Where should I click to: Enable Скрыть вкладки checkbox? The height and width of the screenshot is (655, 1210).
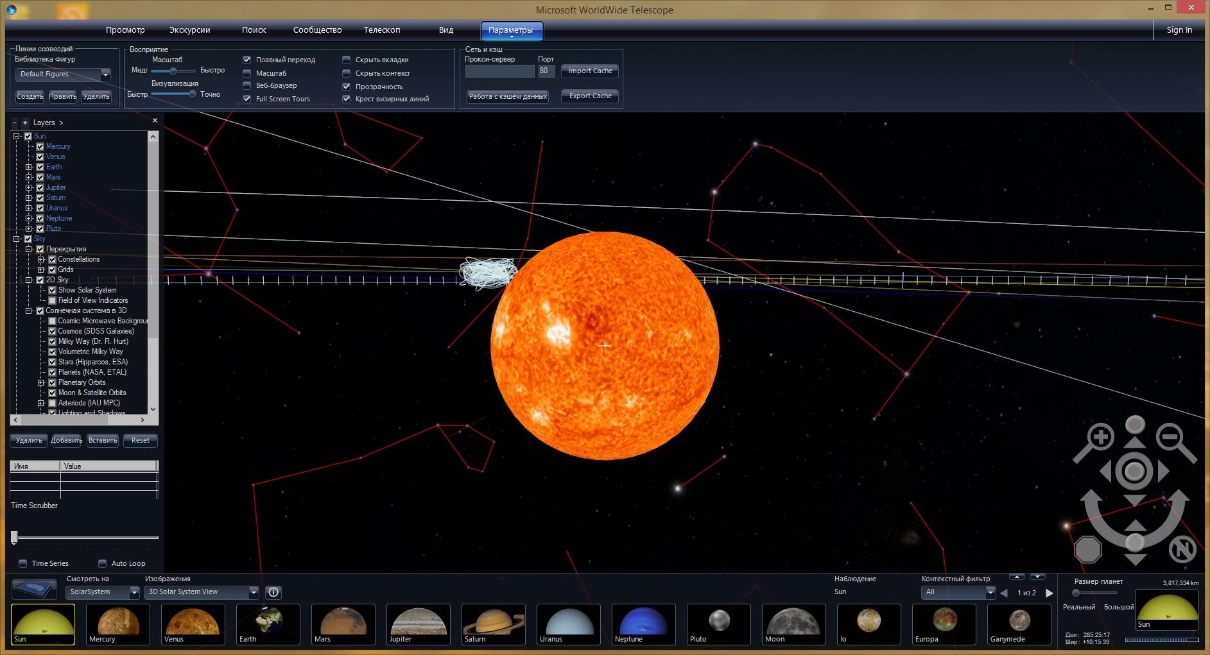[x=347, y=60]
